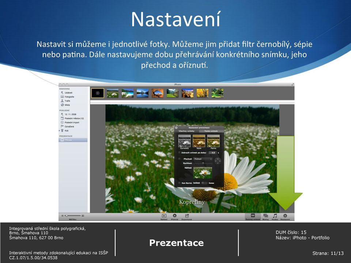351x263 pixels.
Task: Click the Náhled transition preview image
Action: tap(203, 173)
